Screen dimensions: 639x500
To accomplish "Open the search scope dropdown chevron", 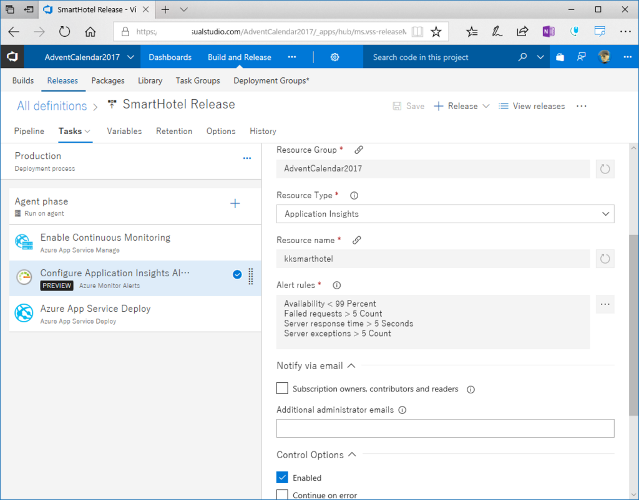I will 540,57.
